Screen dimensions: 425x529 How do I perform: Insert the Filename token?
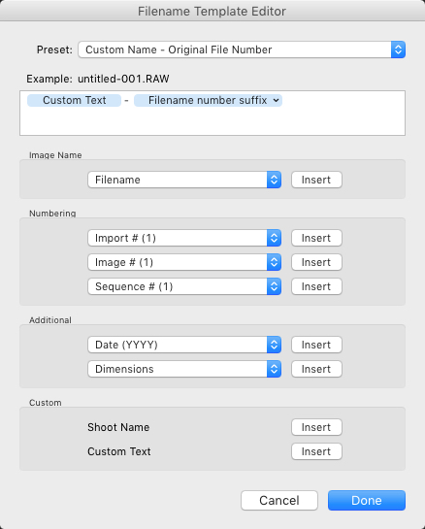(316, 180)
